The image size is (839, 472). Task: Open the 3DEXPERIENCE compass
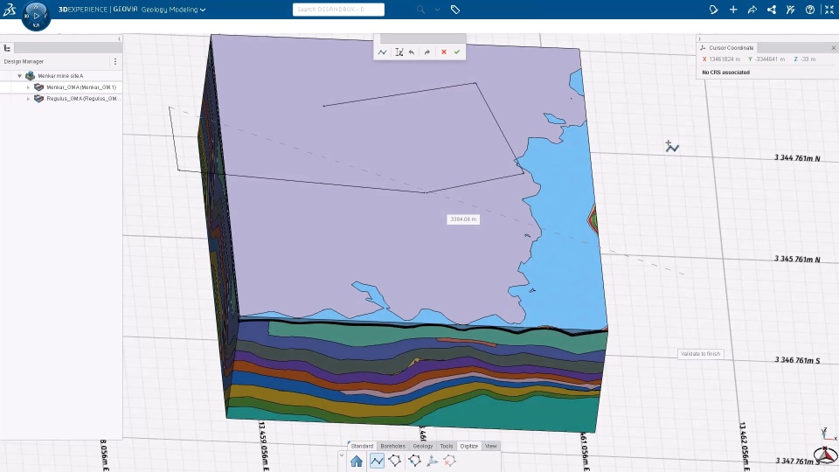pos(36,16)
